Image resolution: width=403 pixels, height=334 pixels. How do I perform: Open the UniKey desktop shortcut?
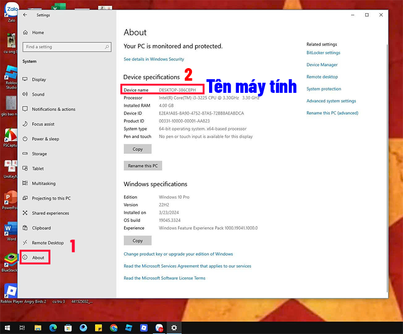point(11,169)
